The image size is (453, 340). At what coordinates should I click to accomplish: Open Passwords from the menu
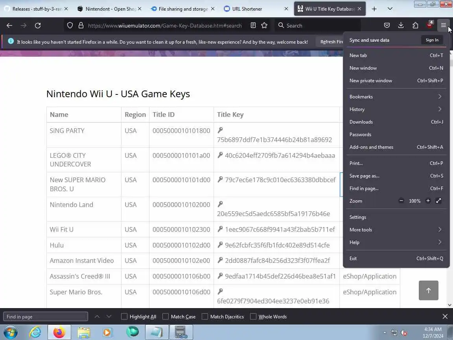click(396, 135)
